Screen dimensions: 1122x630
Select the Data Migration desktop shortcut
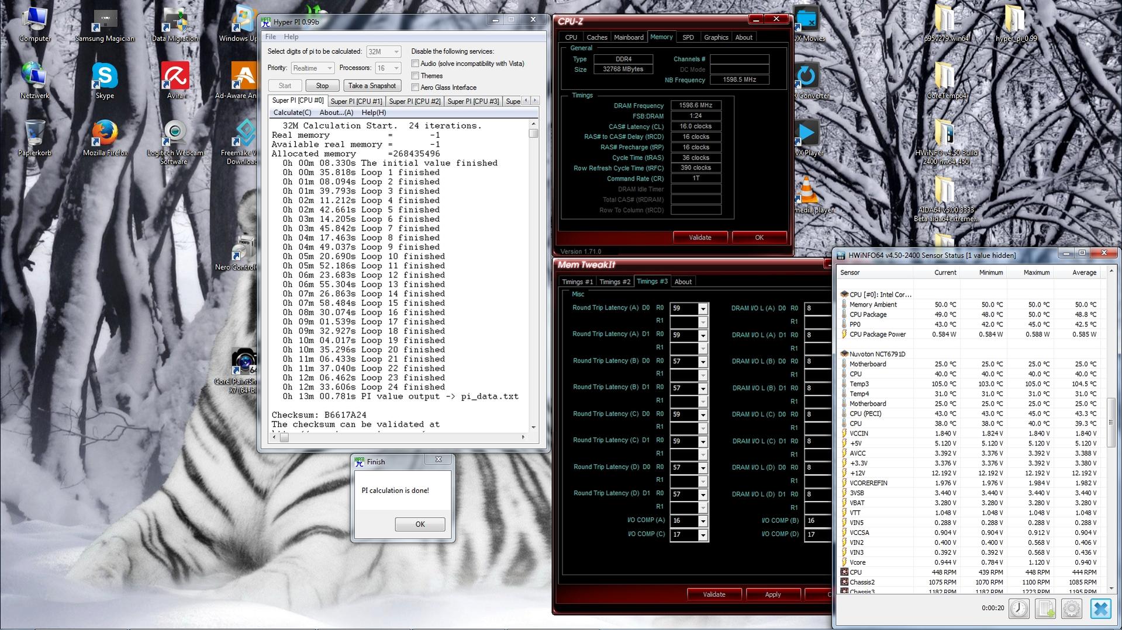[x=175, y=23]
